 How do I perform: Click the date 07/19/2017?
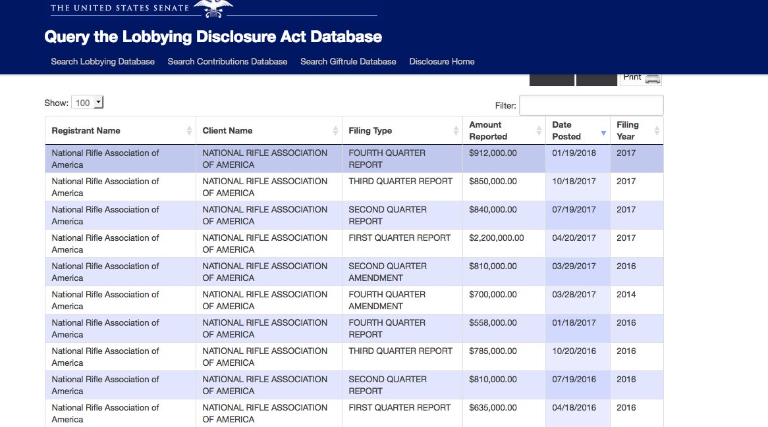(574, 210)
